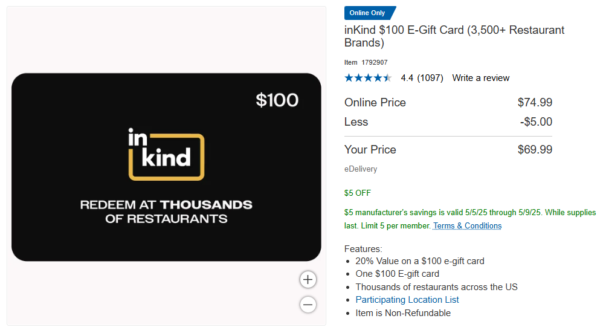Viewport: 606px width, 333px height.
Task: Click the 4.4 rating number
Action: point(407,78)
